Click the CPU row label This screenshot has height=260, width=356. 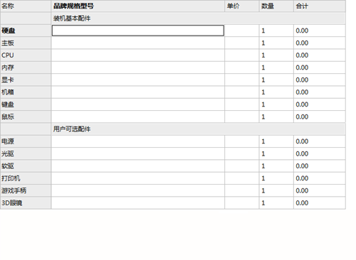click(26, 55)
